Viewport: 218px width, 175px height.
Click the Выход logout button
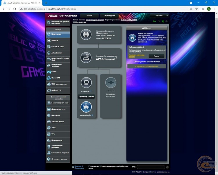(x=90, y=15)
